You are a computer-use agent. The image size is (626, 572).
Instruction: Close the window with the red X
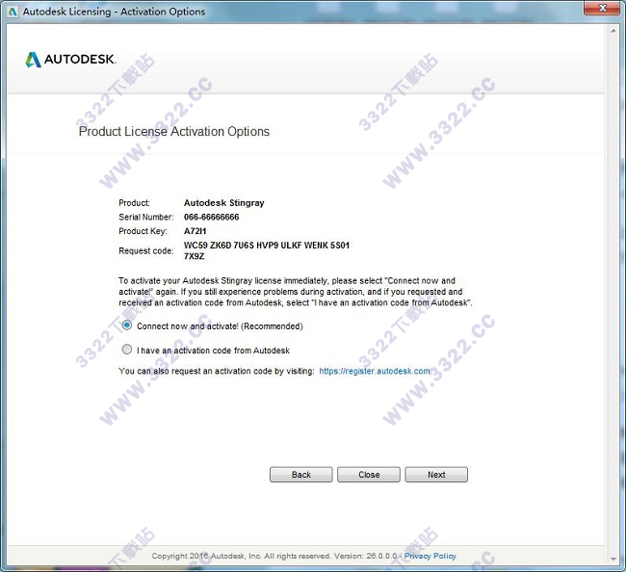pos(603,8)
